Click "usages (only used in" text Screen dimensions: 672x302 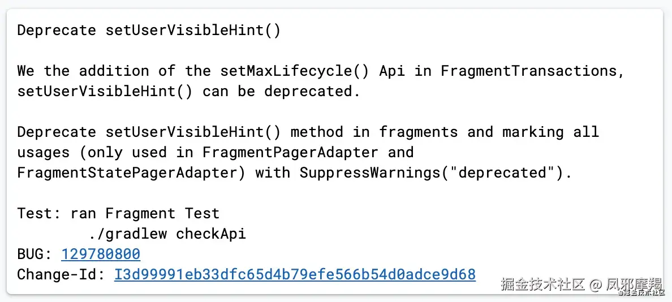[105, 152]
